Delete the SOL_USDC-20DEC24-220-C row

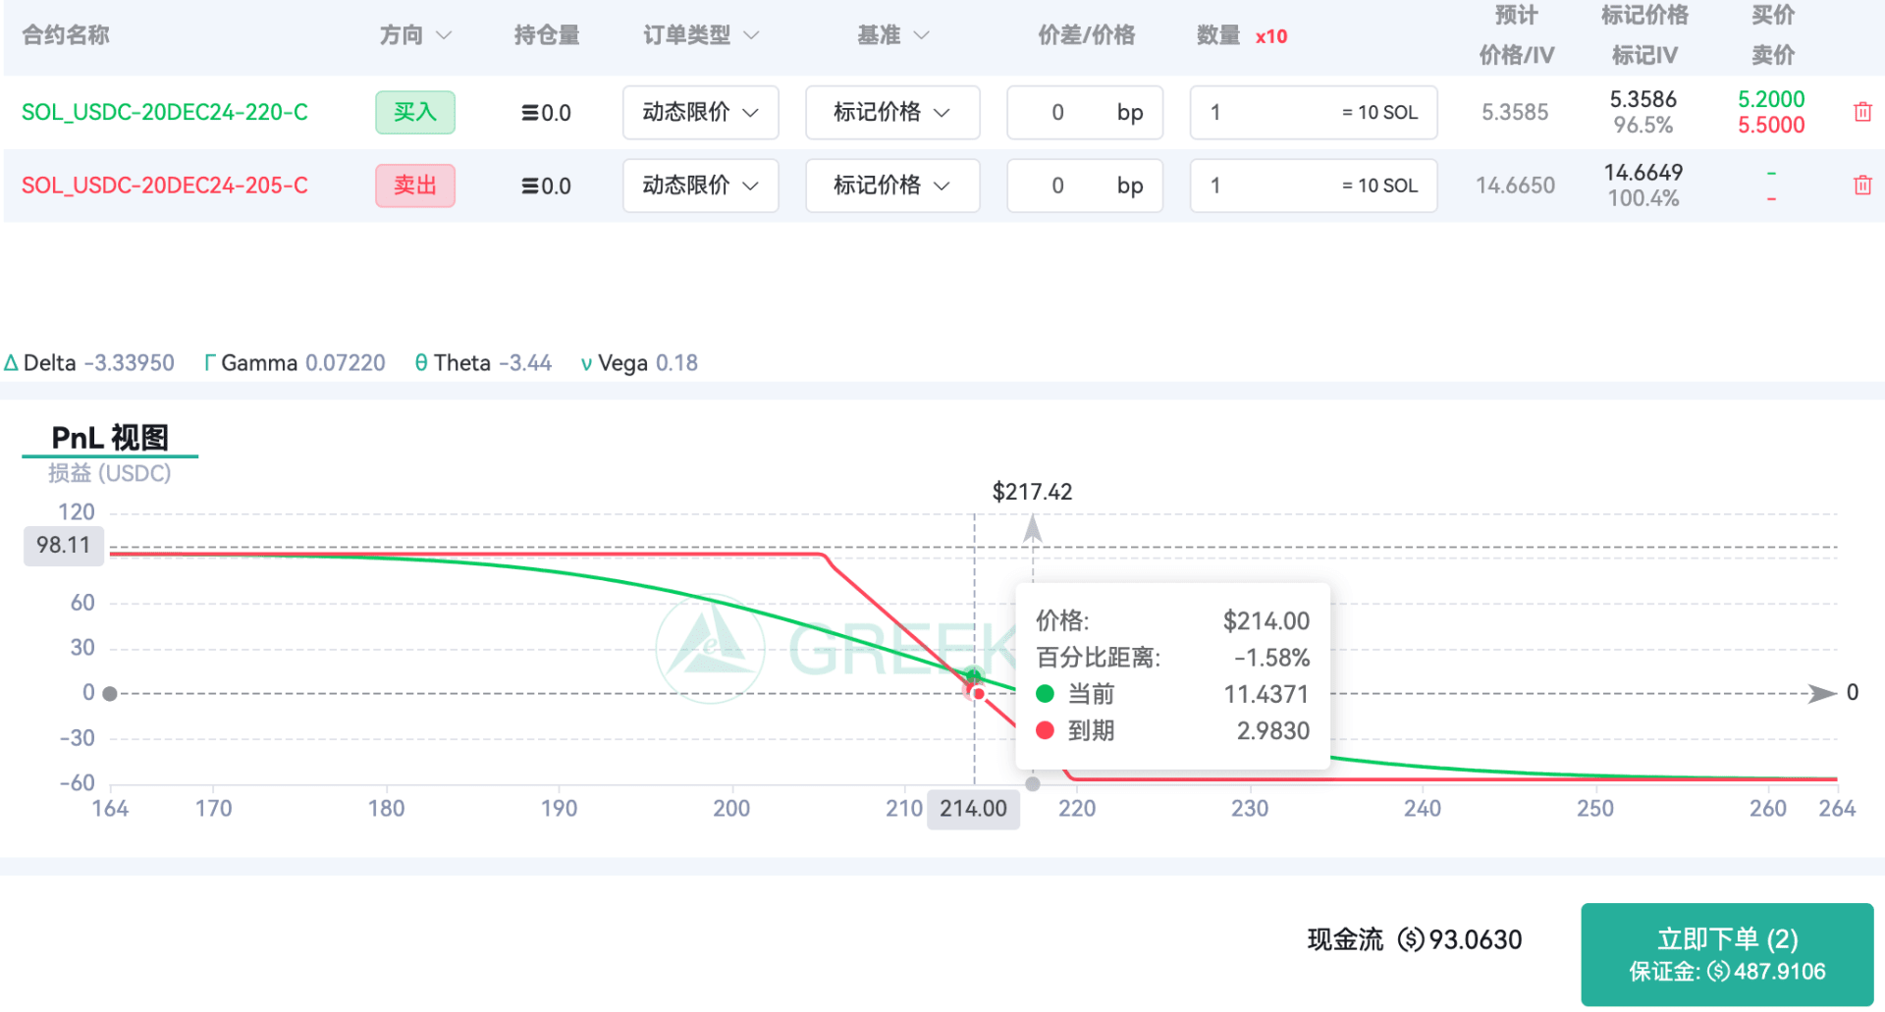(1861, 112)
